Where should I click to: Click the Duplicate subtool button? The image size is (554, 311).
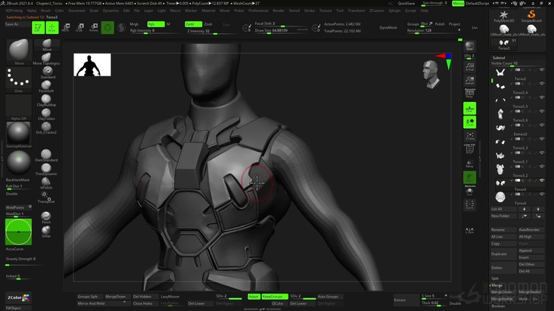pos(503,254)
